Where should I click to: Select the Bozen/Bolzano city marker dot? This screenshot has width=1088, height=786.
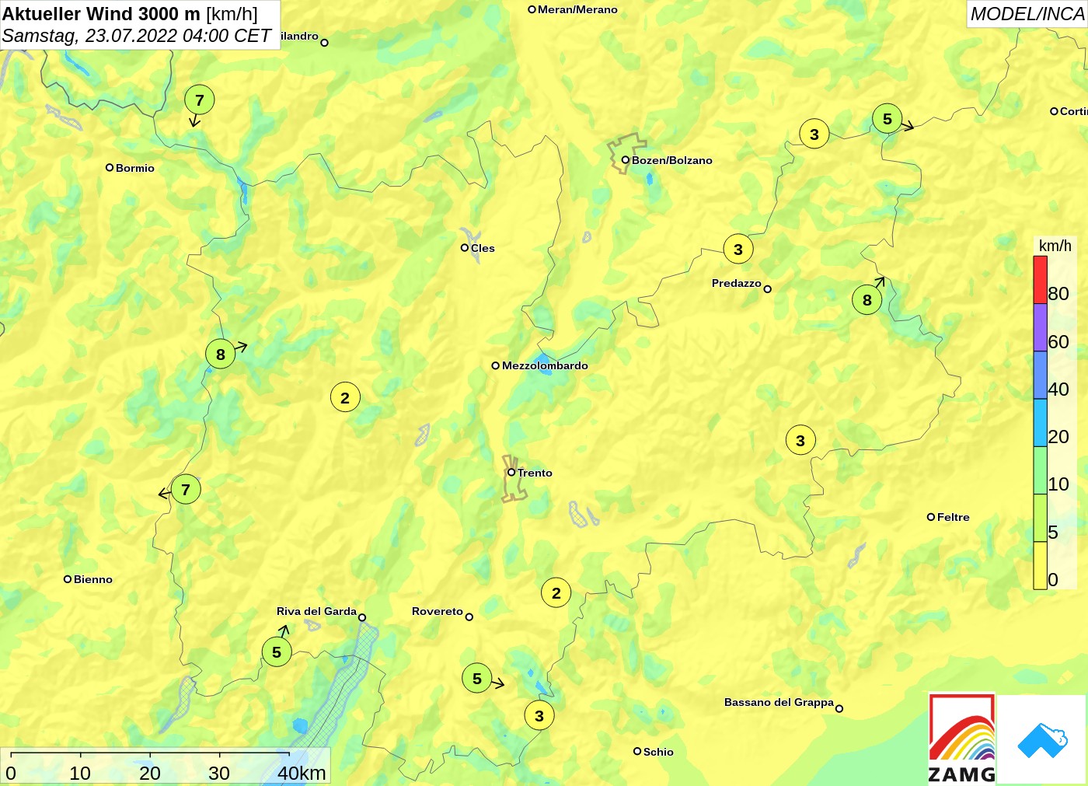[x=625, y=160]
